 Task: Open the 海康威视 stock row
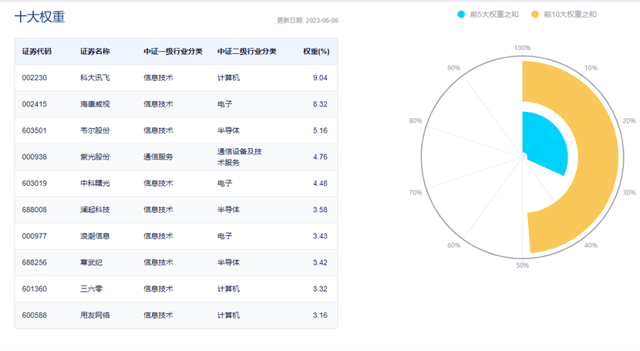click(176, 104)
